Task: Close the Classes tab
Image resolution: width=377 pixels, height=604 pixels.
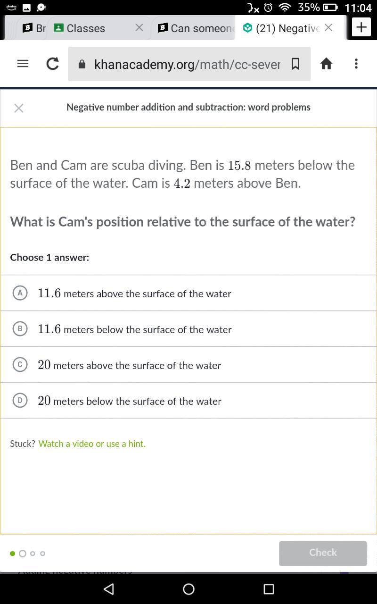Action: 139,28
